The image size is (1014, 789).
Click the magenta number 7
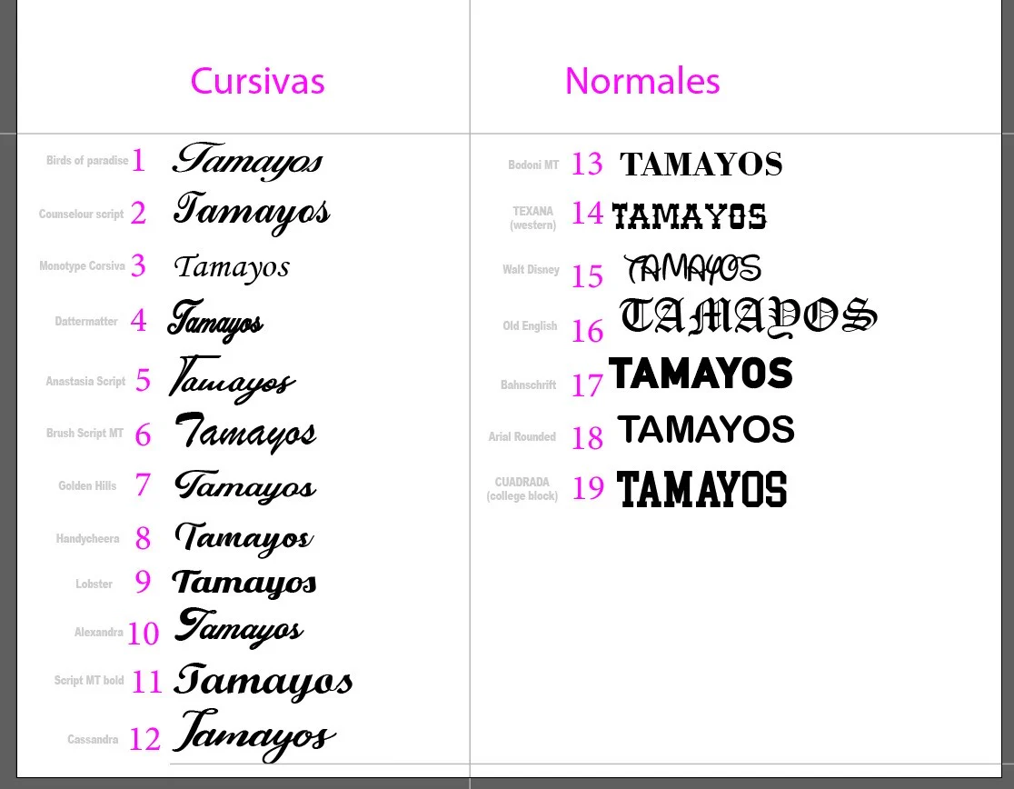(143, 485)
